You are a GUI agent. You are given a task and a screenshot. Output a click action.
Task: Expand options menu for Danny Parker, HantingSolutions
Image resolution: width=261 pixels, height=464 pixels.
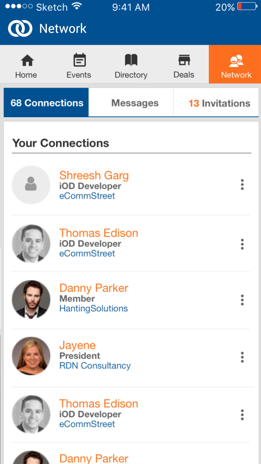[x=242, y=300]
